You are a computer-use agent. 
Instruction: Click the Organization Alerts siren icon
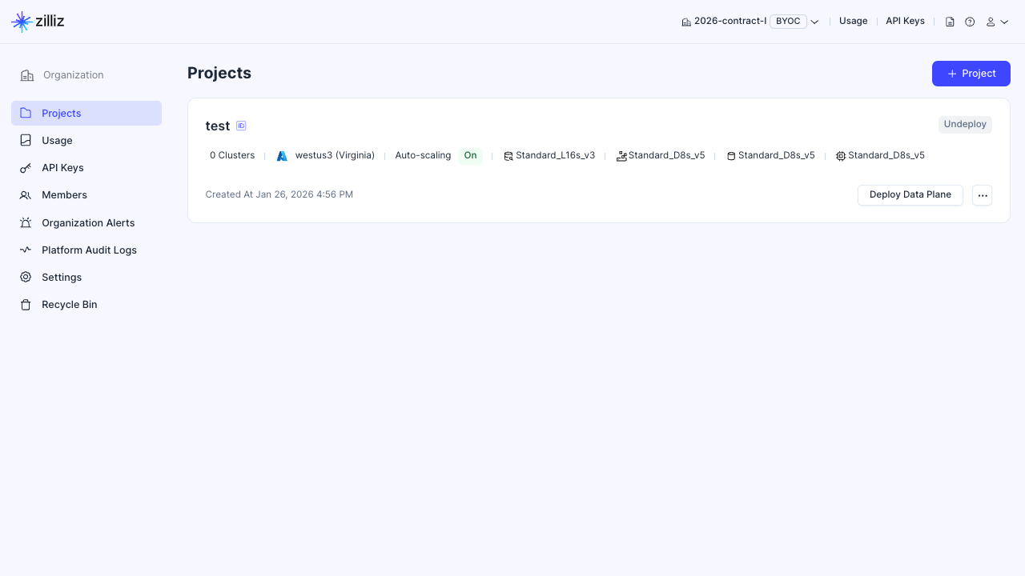click(x=26, y=222)
